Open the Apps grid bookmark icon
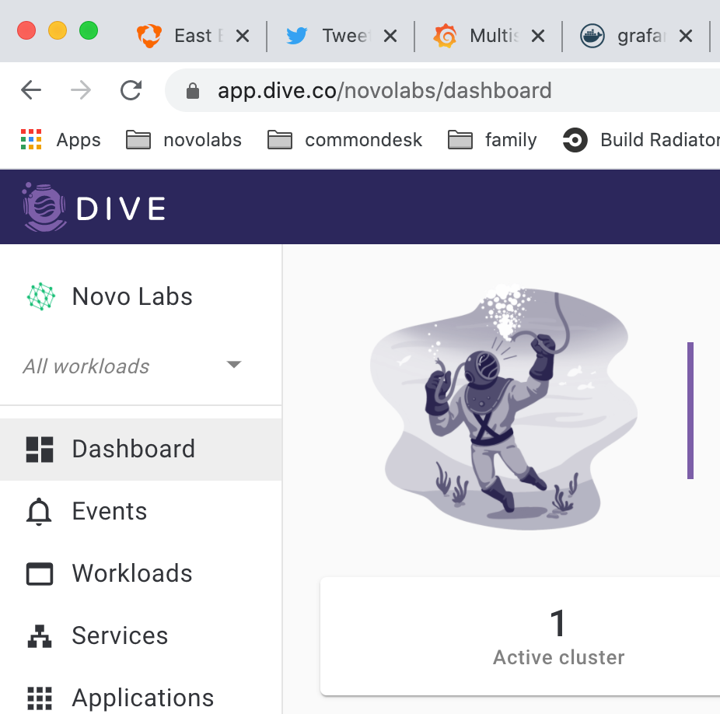 pos(31,140)
